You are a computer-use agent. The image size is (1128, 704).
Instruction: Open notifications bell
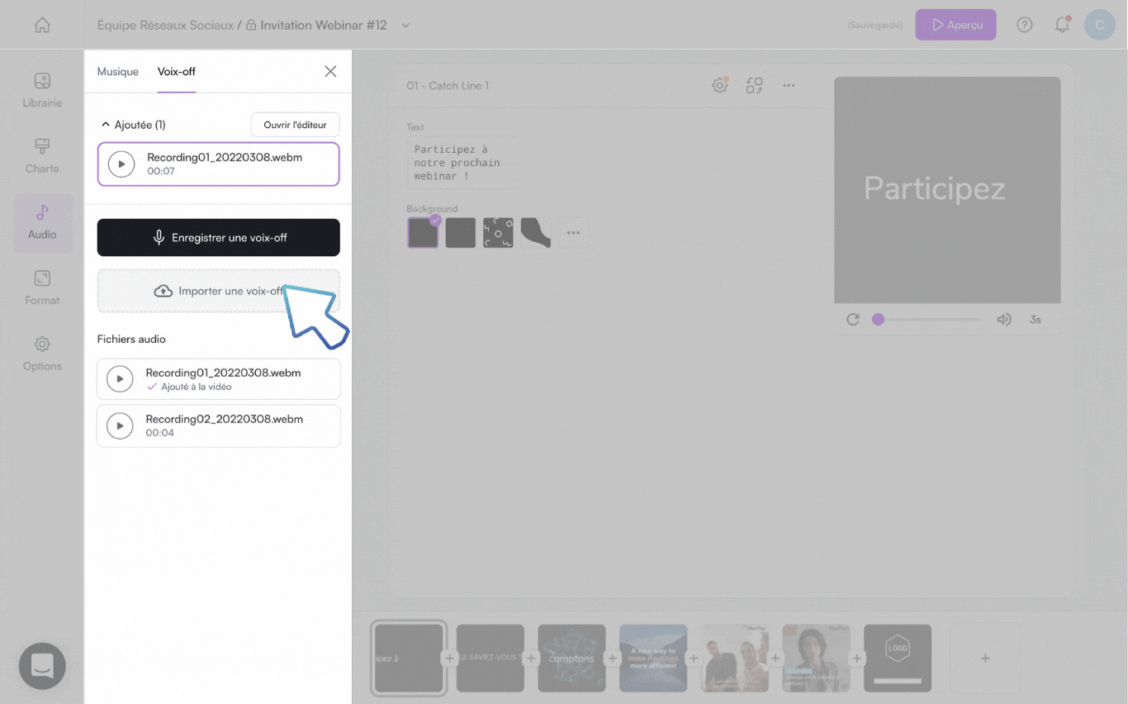click(1063, 25)
